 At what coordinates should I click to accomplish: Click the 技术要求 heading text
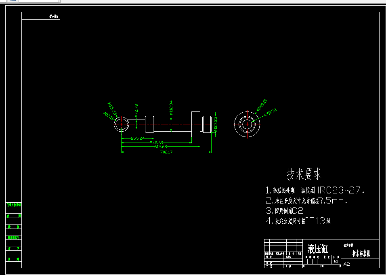tap(304, 174)
